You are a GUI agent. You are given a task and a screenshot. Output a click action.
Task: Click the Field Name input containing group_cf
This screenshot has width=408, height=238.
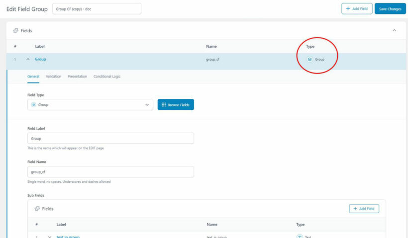pos(110,172)
